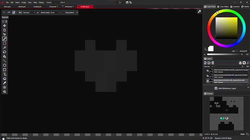Click the white secondary color swatch
Screen dimensions: 250x140
click(x=211, y=49)
